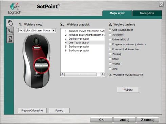Choose the AutoScroll radio option
This screenshot has width=166, height=124.
[x=110, y=34]
